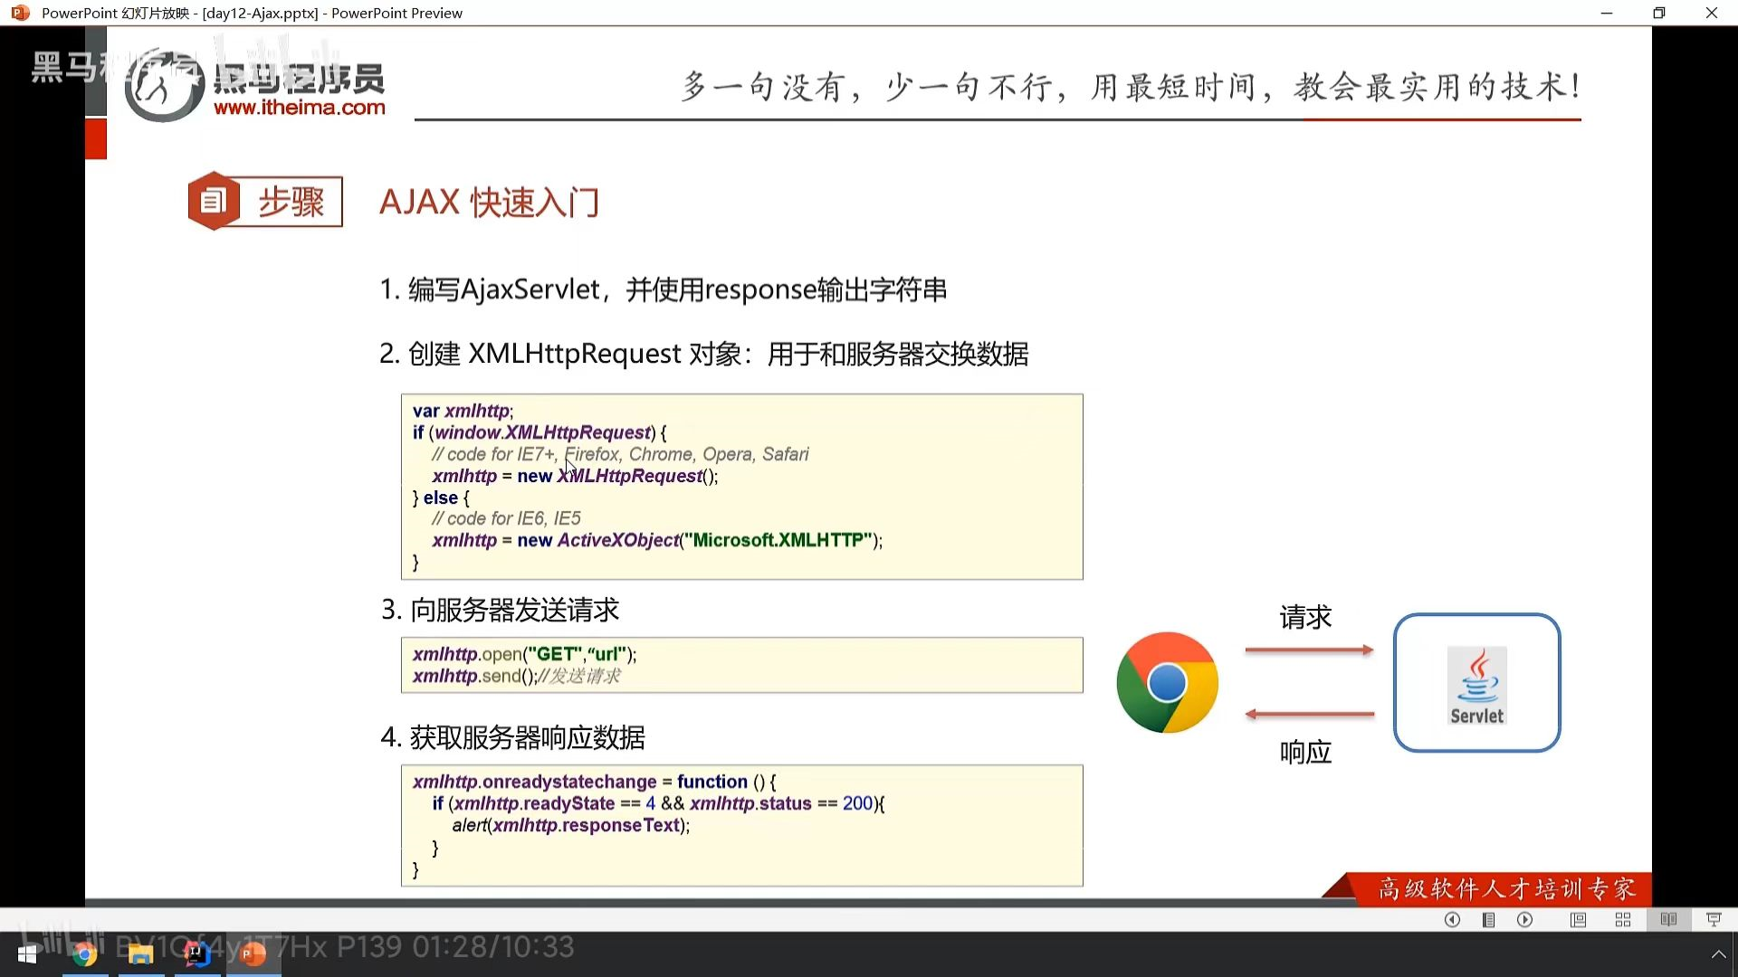Select the Reading View icon
The width and height of the screenshot is (1738, 977).
[1668, 920]
